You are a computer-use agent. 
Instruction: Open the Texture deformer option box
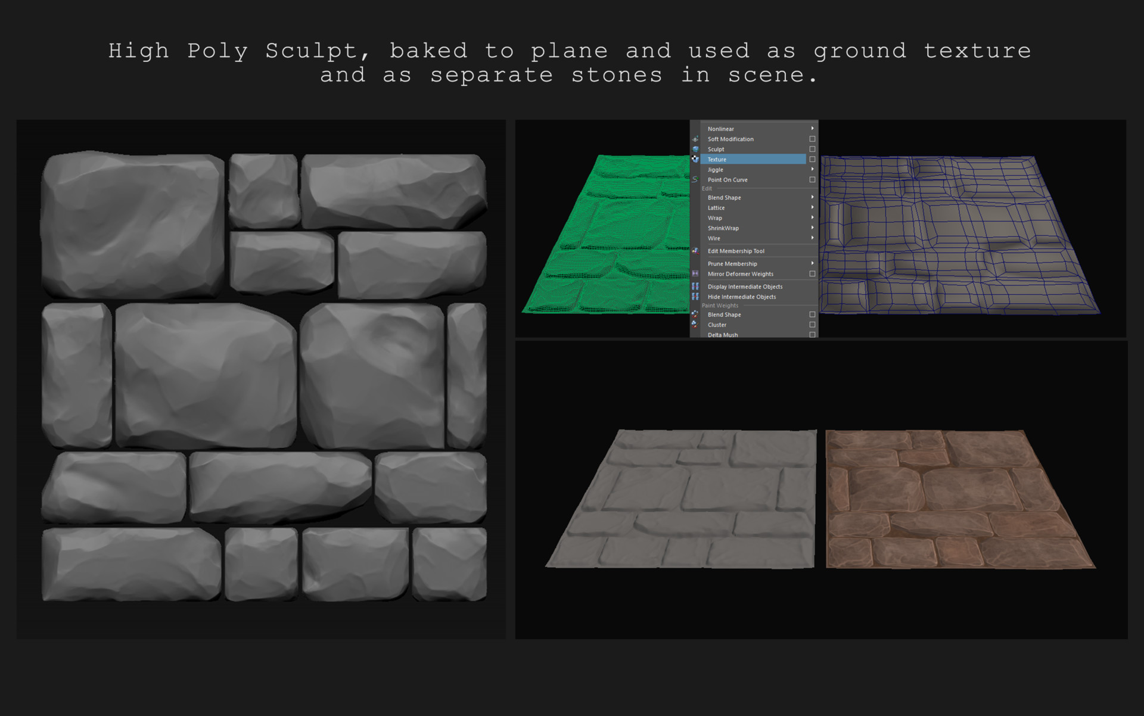812,159
